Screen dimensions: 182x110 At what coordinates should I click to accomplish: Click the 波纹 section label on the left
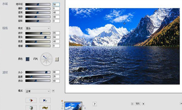pyautogui.click(x=5, y=72)
